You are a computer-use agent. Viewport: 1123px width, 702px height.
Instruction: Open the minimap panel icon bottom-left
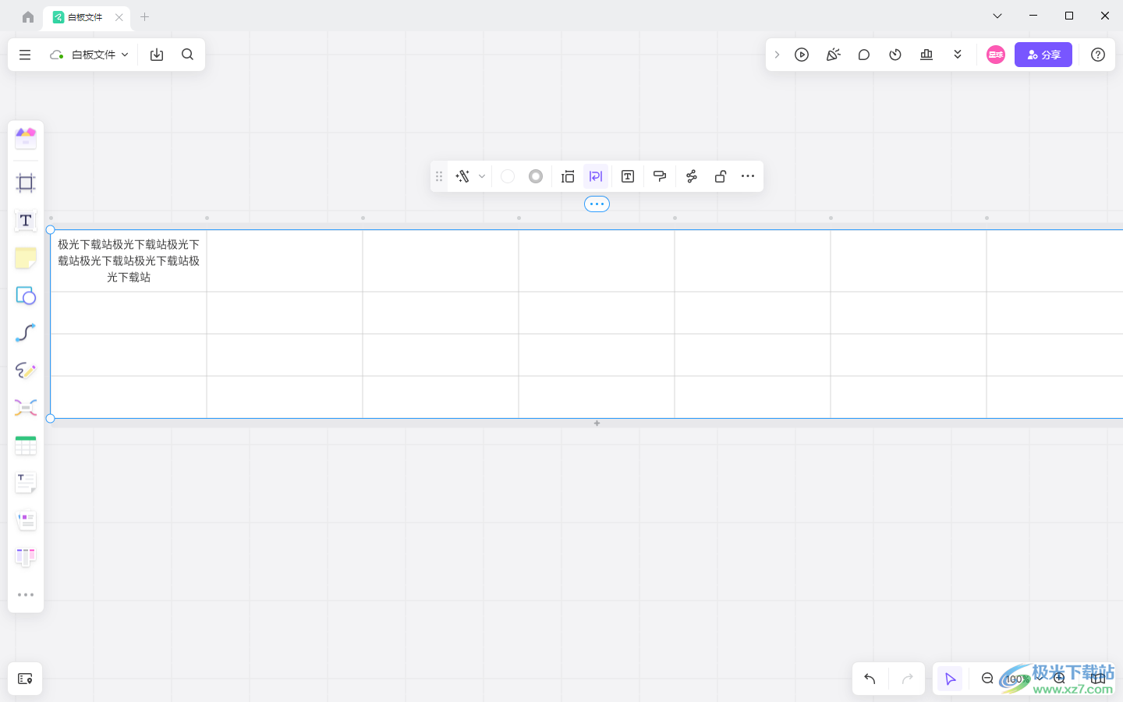click(25, 679)
